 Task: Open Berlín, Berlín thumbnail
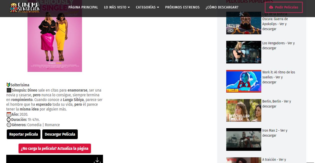point(244,110)
